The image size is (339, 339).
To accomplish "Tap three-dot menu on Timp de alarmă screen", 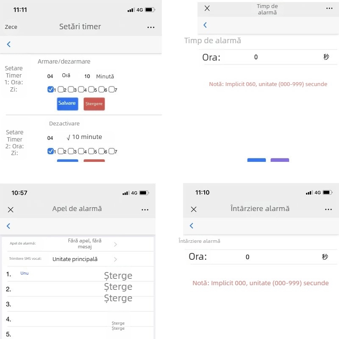I will (x=329, y=8).
